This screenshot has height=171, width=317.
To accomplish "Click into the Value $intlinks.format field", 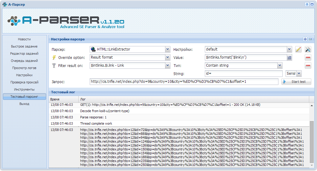I will 246,57.
